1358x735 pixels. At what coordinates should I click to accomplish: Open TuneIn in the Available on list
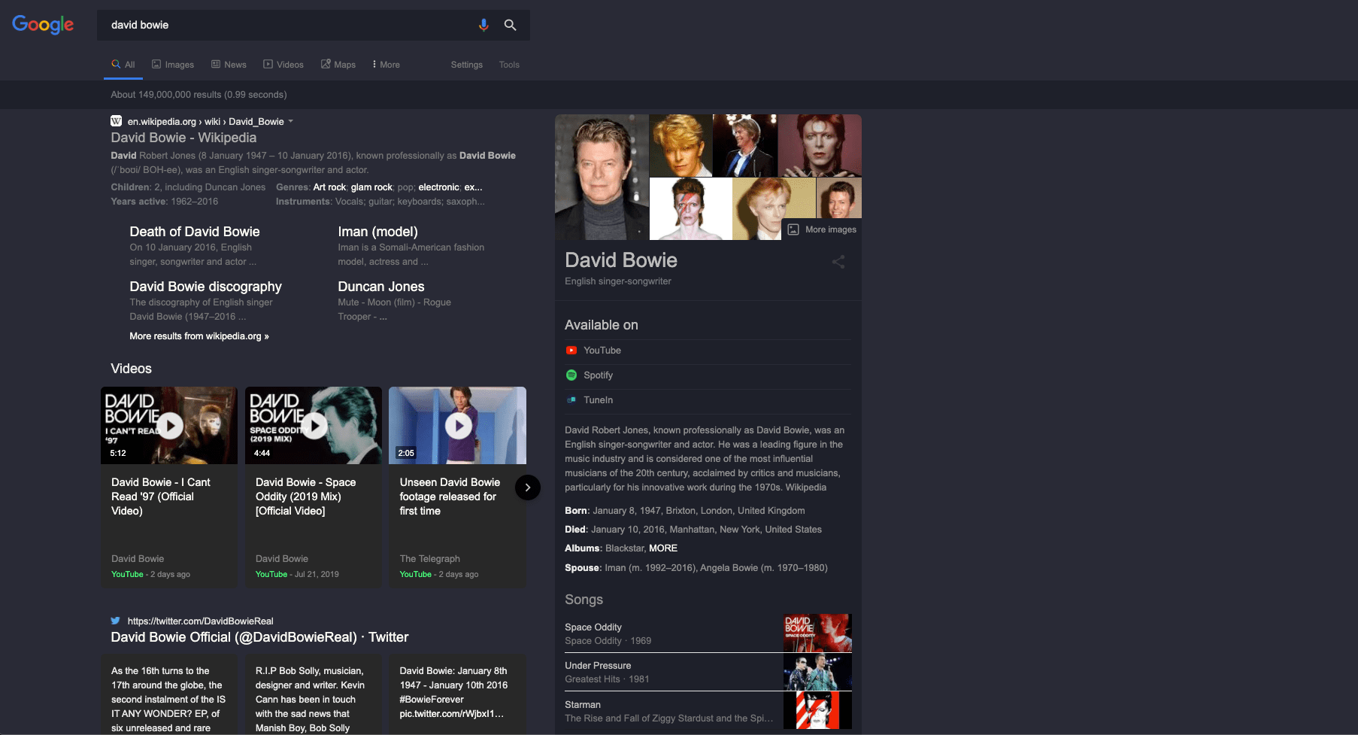pyautogui.click(x=708, y=400)
